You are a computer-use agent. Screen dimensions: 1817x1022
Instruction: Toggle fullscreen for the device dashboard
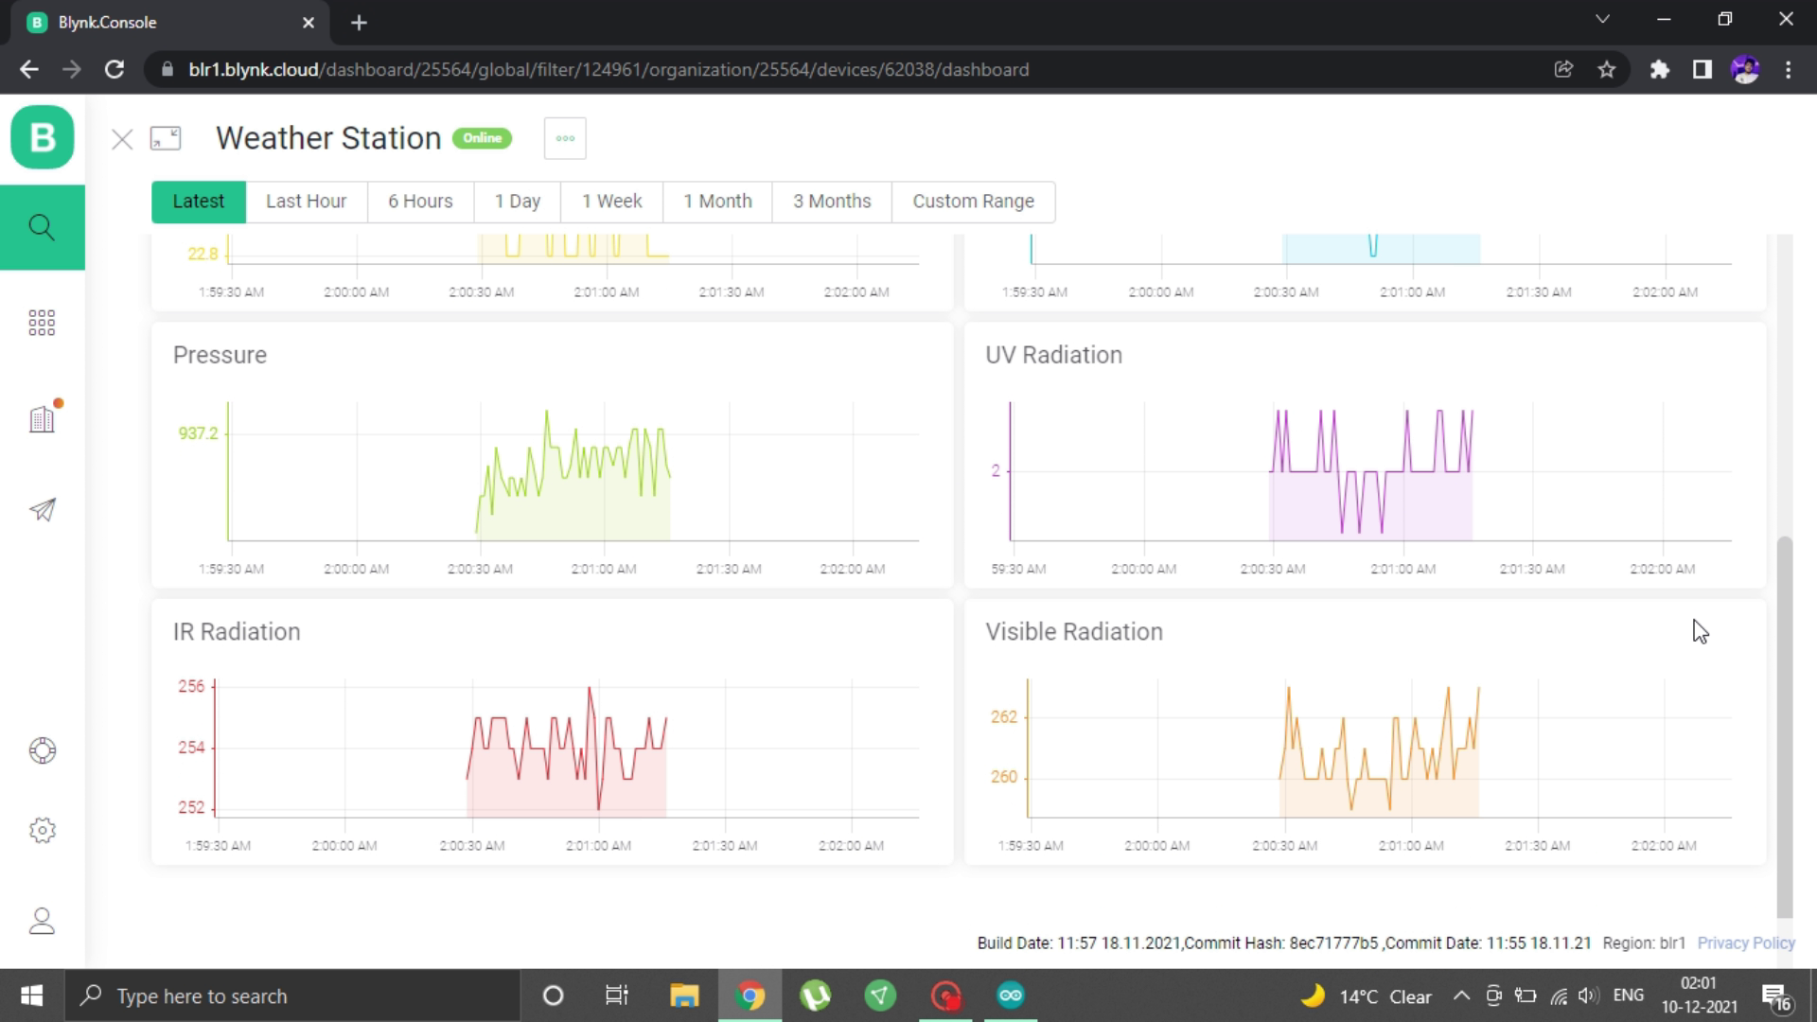point(166,139)
